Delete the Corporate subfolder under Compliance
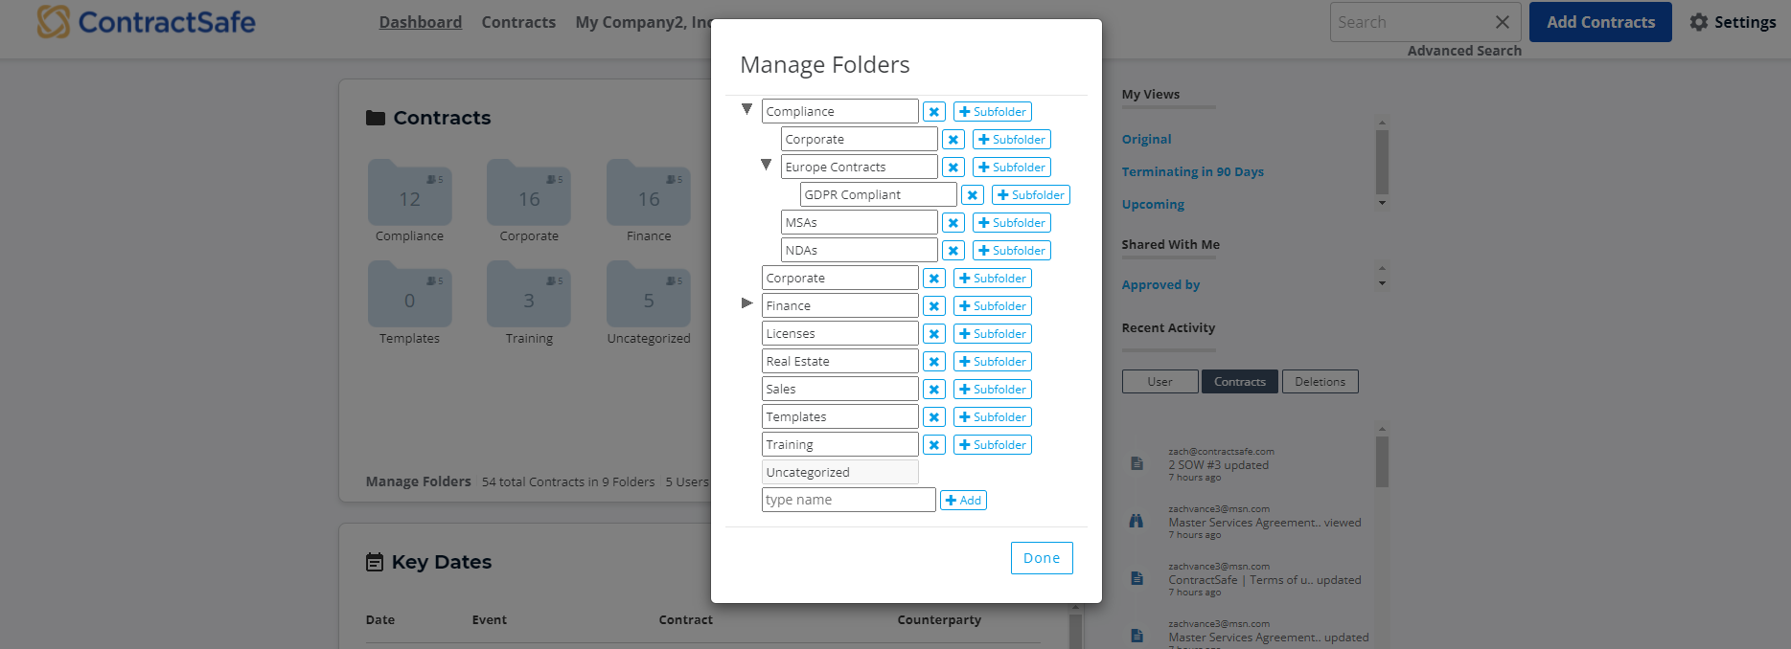The height and width of the screenshot is (649, 1791). pos(953,140)
